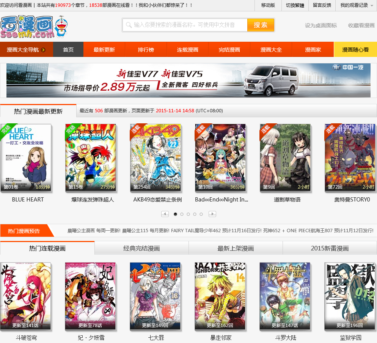Image resolution: width=377 pixels, height=343 pixels.
Task: Open the 连载漫画 nav item
Action: tap(187, 50)
